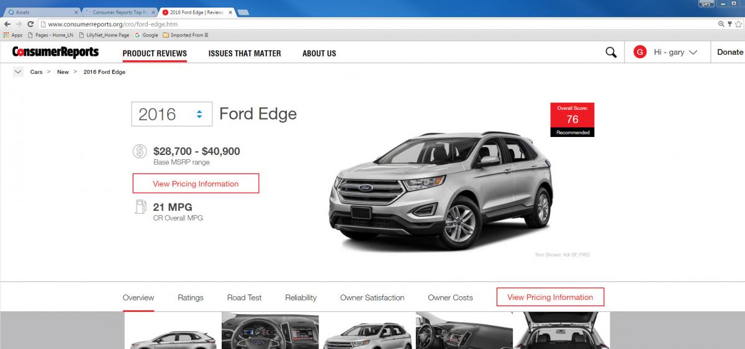This screenshot has height=349, width=745.
Task: Select the steering wheel interior thumbnail
Action: tap(270, 330)
